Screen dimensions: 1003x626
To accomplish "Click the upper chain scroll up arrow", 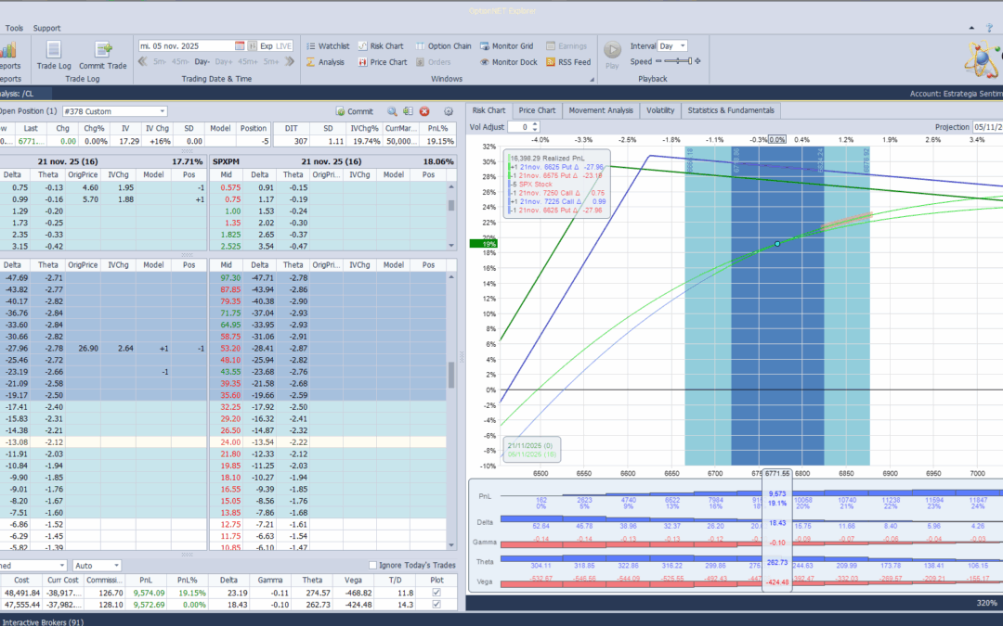I will (x=451, y=187).
